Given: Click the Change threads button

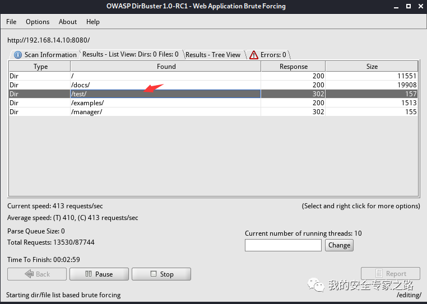Looking at the screenshot, I should click(x=339, y=245).
